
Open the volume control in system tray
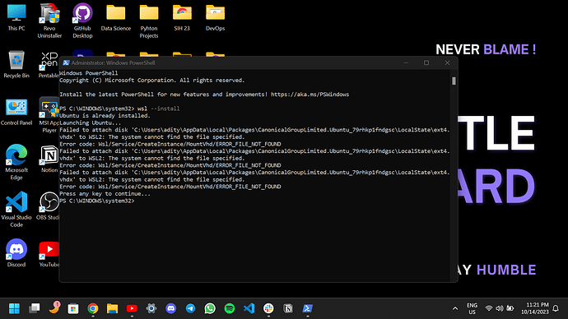pos(500,308)
